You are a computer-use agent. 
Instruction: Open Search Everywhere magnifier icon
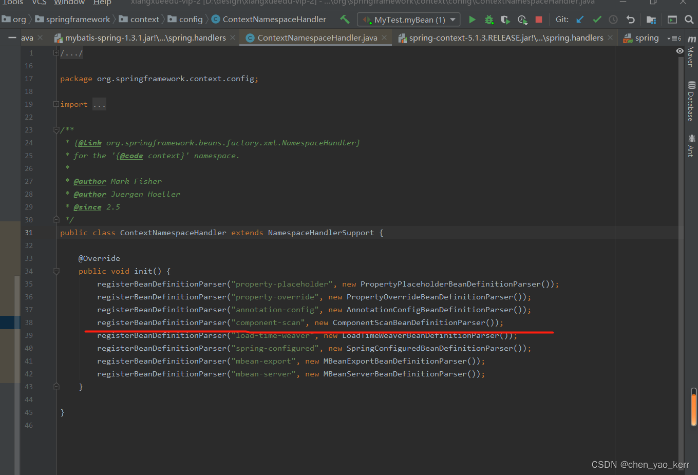[x=689, y=20]
